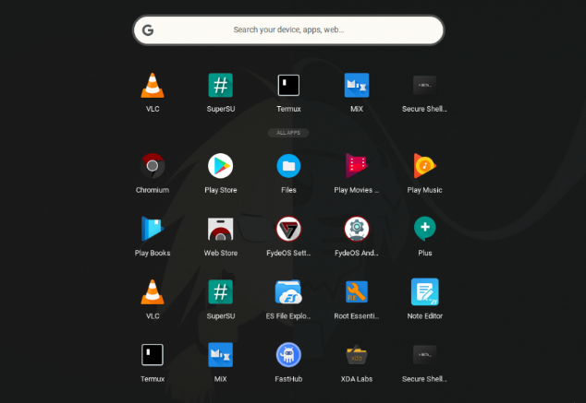Viewport: 586px width, 403px height.
Task: Open the Chromium browser app
Action: (x=153, y=167)
